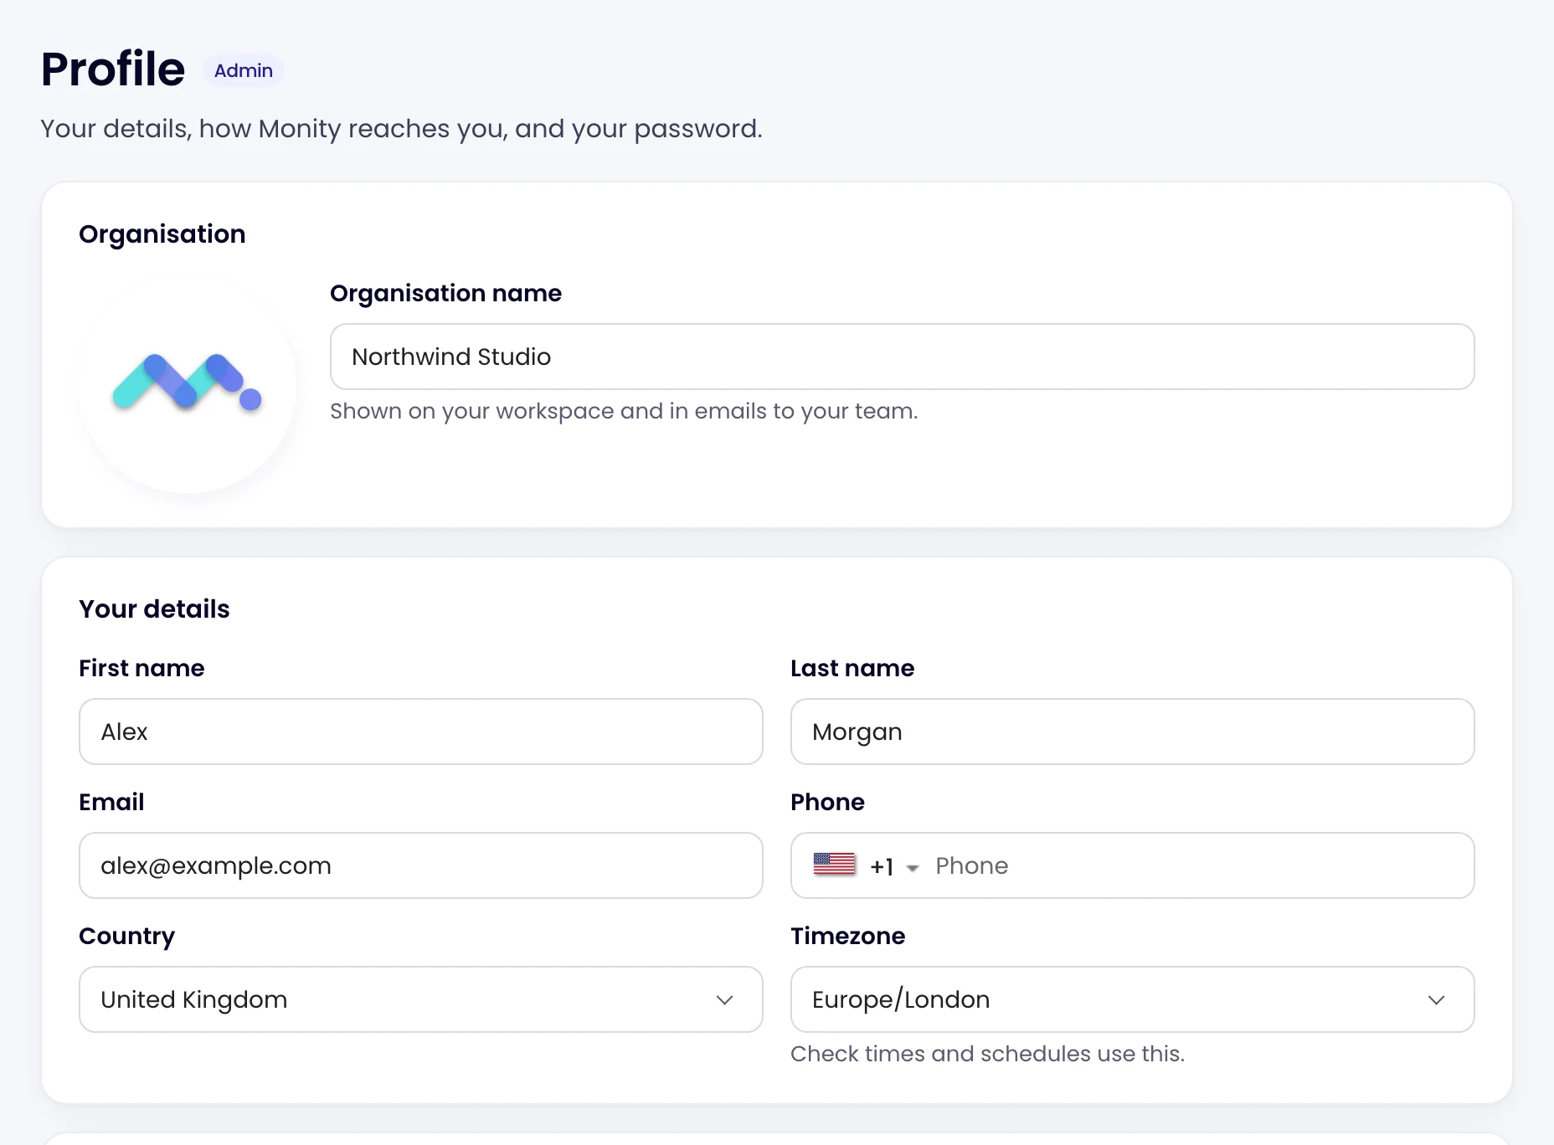1554x1145 pixels.
Task: Click the "Organisation name" field label
Action: click(445, 293)
